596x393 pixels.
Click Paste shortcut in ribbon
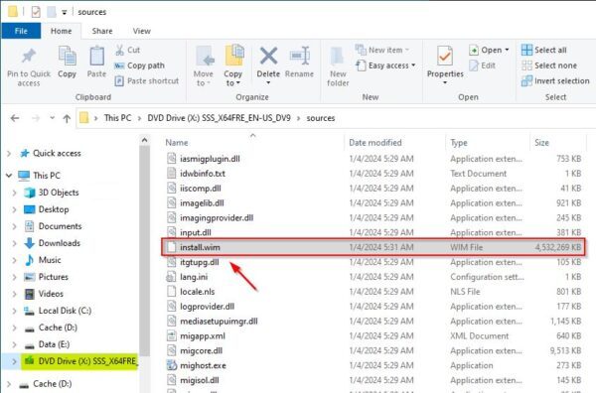147,80
